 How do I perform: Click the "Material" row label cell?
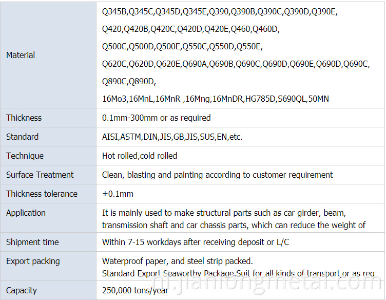[21, 55]
